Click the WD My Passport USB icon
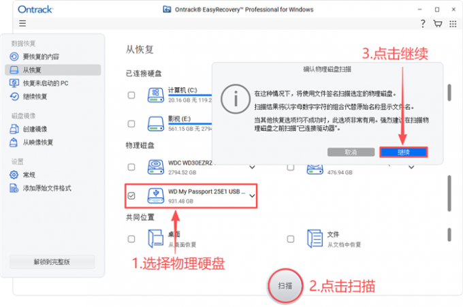The image size is (463, 307). (156, 196)
